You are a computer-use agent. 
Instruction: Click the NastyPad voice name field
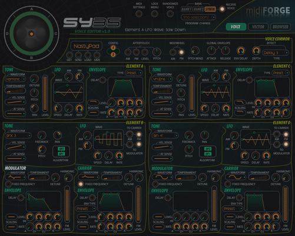point(87,46)
